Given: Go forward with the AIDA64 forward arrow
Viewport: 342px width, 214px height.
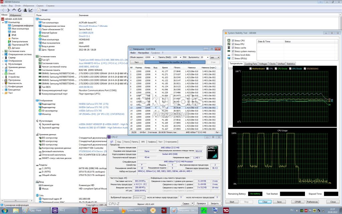Looking at the screenshot, I should (8, 10).
